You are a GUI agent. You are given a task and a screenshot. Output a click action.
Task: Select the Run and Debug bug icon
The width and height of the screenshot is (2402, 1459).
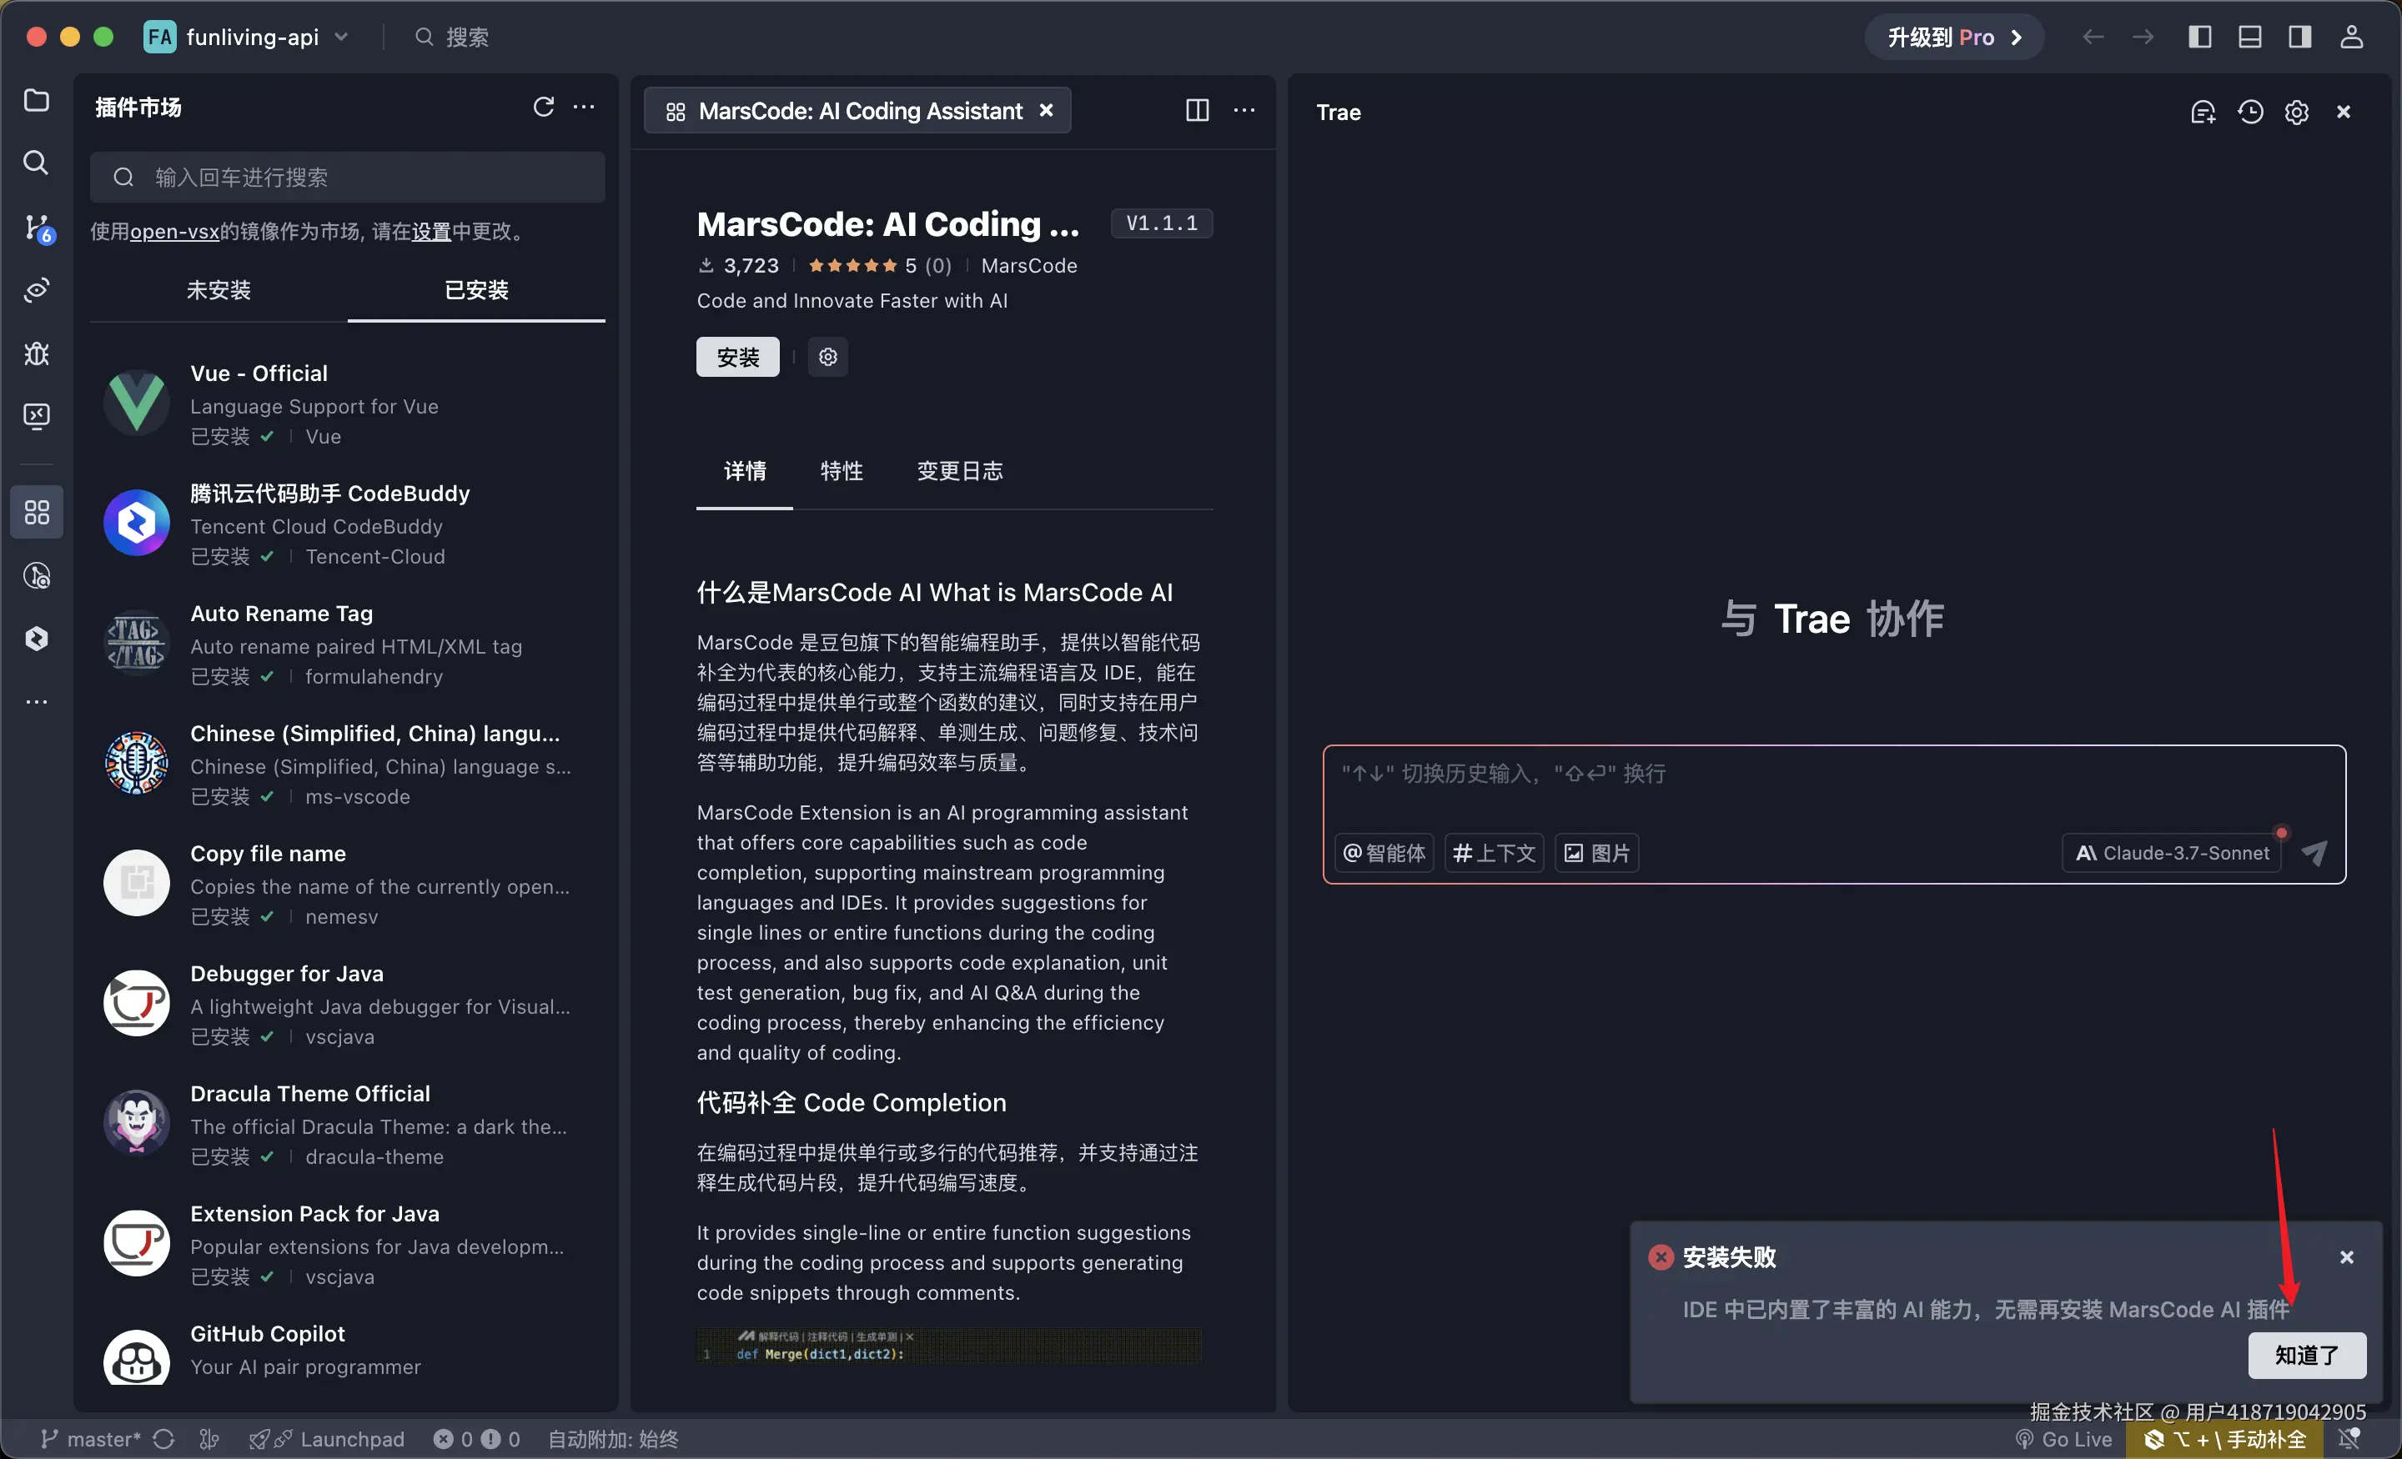[x=36, y=353]
